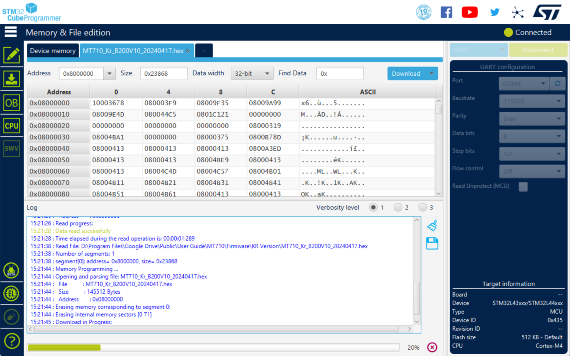Cancel the download with red X icon
This screenshot has height=356, width=570.
(x=432, y=347)
